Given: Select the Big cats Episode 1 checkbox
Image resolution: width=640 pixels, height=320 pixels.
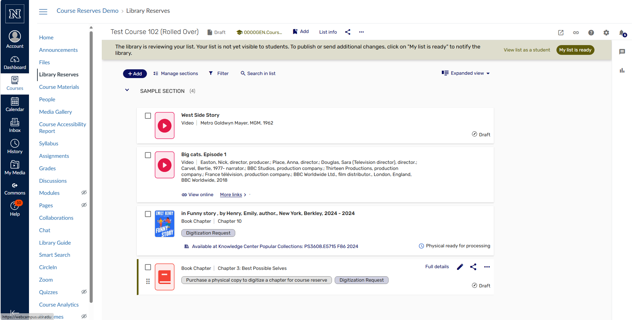Looking at the screenshot, I should coord(148,155).
